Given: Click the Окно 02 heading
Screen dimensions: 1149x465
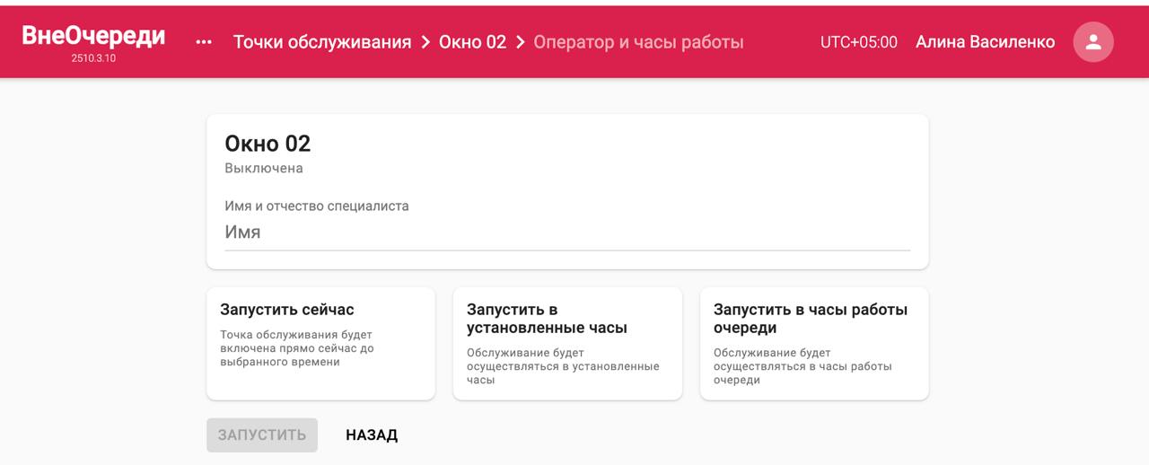Looking at the screenshot, I should point(268,144).
